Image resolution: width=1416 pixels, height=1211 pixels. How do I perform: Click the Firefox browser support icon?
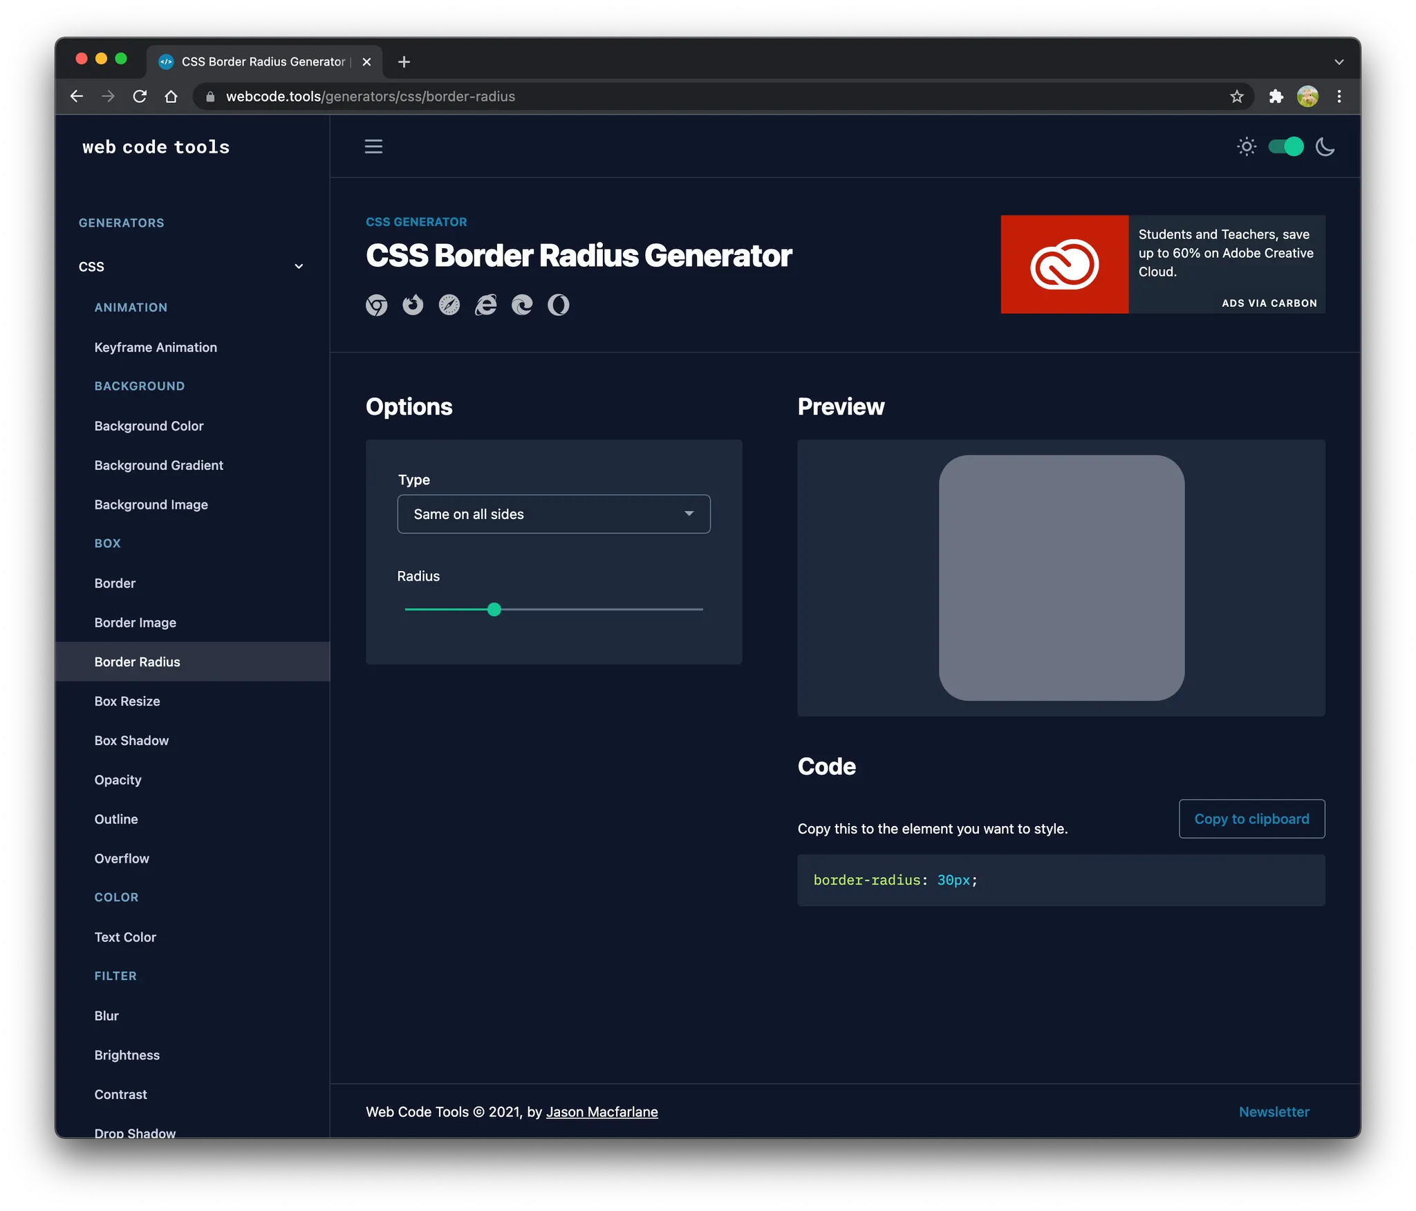tap(413, 305)
